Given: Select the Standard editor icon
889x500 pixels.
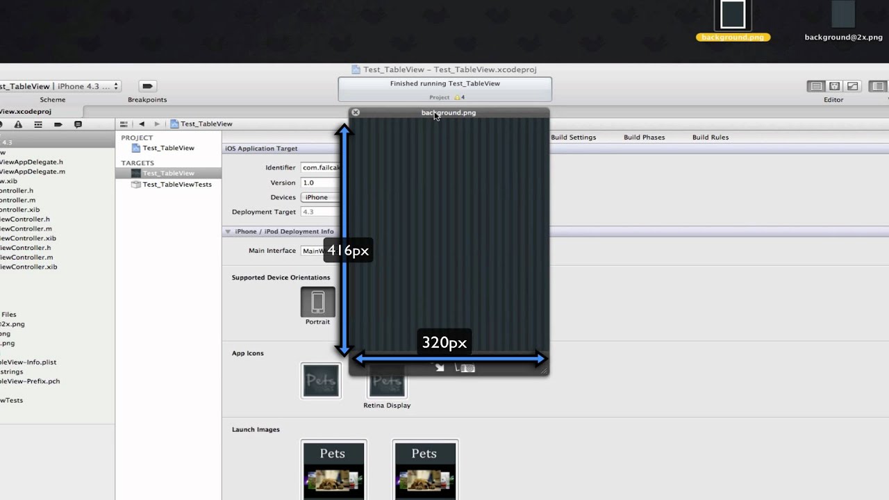Looking at the screenshot, I should (816, 86).
